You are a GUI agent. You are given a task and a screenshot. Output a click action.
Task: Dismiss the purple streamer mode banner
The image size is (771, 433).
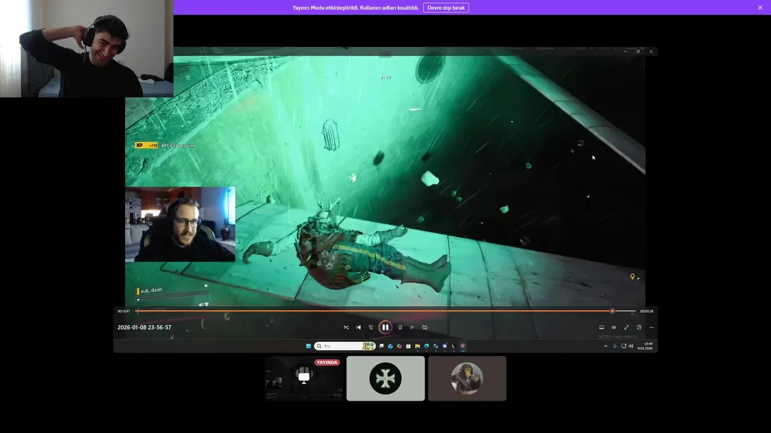click(760, 7)
